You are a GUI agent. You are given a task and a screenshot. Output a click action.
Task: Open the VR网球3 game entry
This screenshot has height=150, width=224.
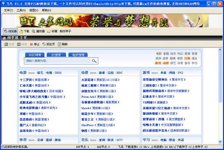point(155,102)
